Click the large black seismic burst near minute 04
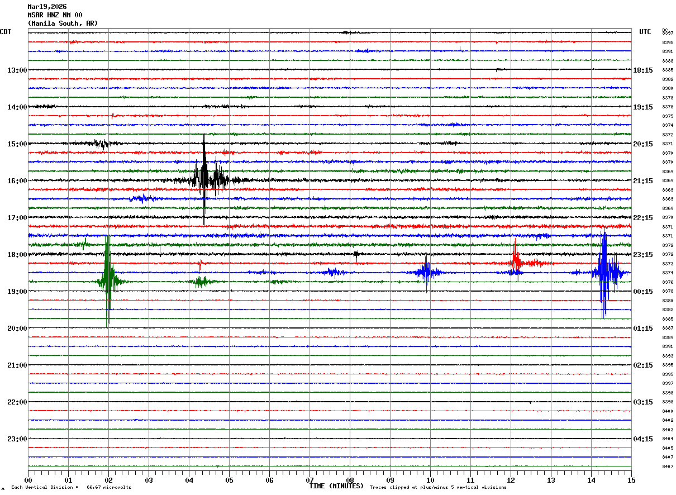This screenshot has height=495, width=676. (206, 180)
